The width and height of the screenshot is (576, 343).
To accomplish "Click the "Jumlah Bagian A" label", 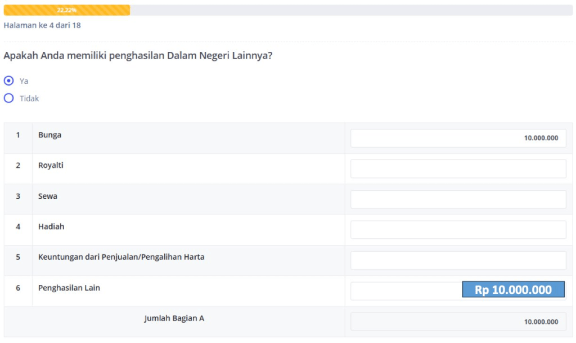I will pyautogui.click(x=174, y=318).
